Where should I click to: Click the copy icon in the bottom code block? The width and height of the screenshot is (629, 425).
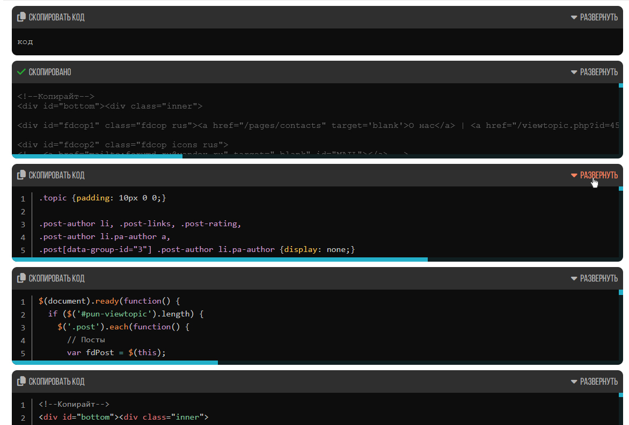pyautogui.click(x=21, y=381)
